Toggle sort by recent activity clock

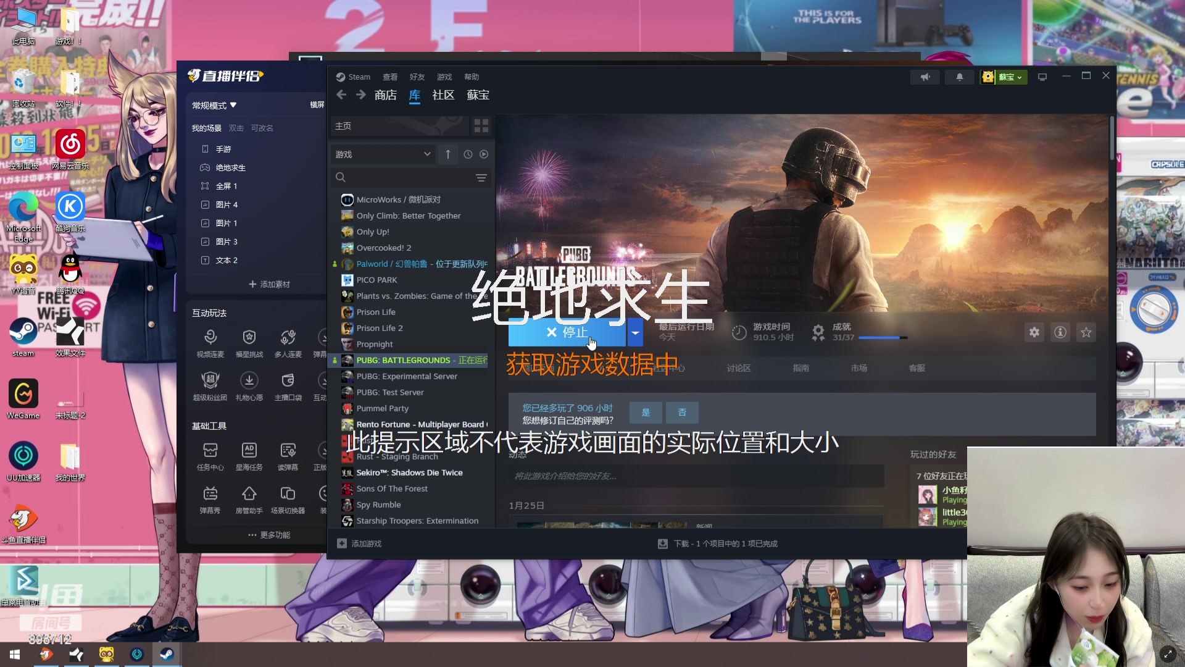point(468,154)
